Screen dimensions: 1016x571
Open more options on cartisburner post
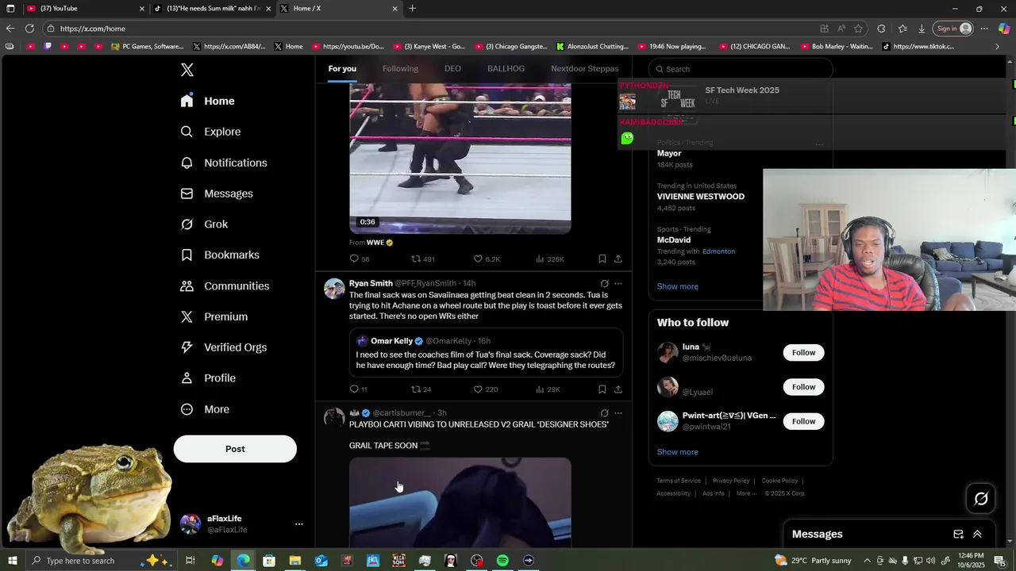pyautogui.click(x=618, y=412)
